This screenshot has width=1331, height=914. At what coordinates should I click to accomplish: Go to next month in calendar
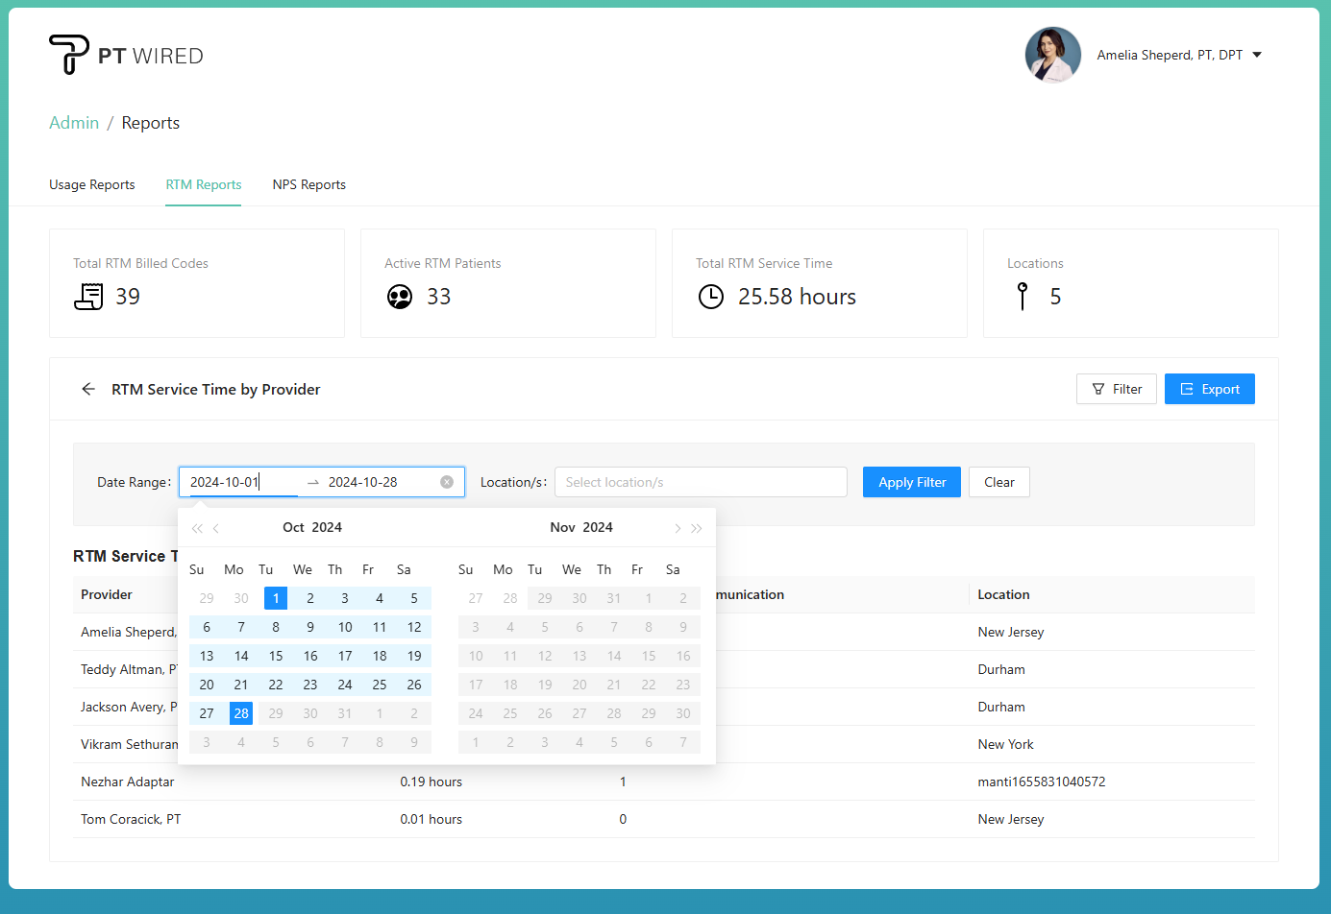(678, 528)
